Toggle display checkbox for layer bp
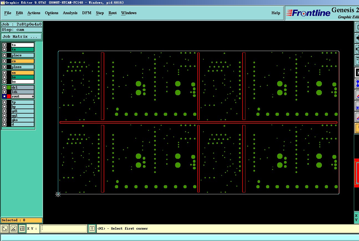The width and height of the screenshot is (359, 241). [x=4, y=107]
